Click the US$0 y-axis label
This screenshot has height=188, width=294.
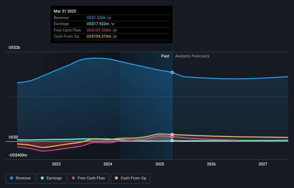point(13,137)
